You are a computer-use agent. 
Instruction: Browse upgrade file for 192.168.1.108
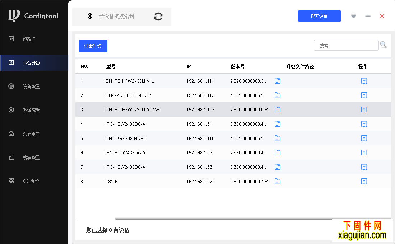tap(278, 109)
